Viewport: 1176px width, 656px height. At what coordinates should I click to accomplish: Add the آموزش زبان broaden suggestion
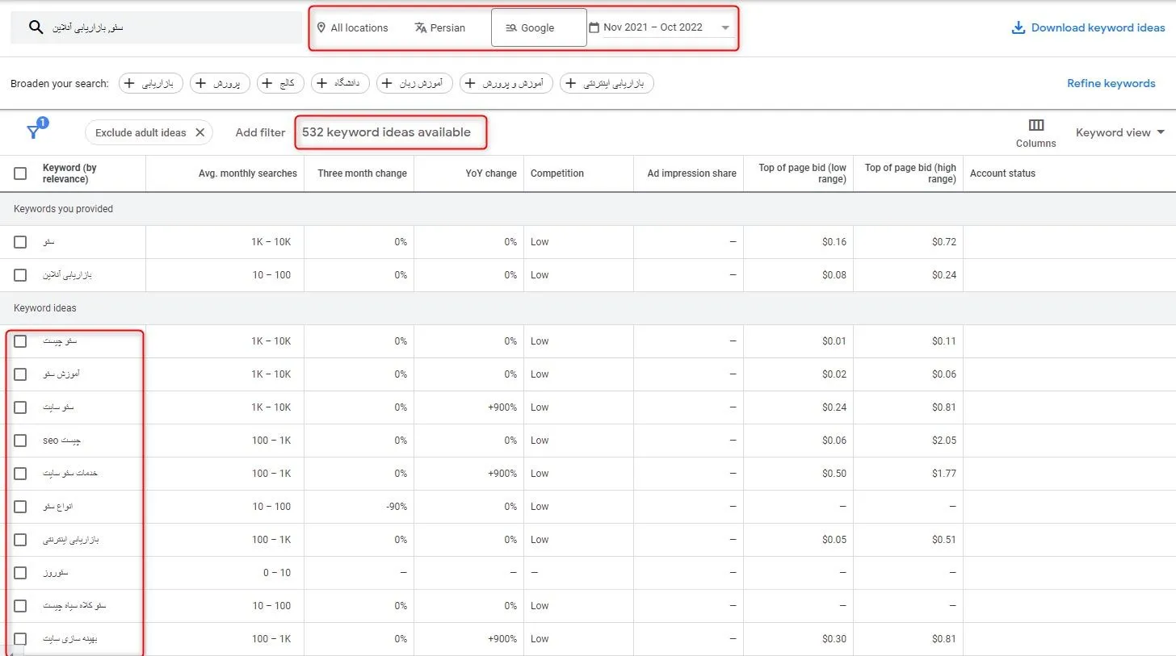pos(414,83)
